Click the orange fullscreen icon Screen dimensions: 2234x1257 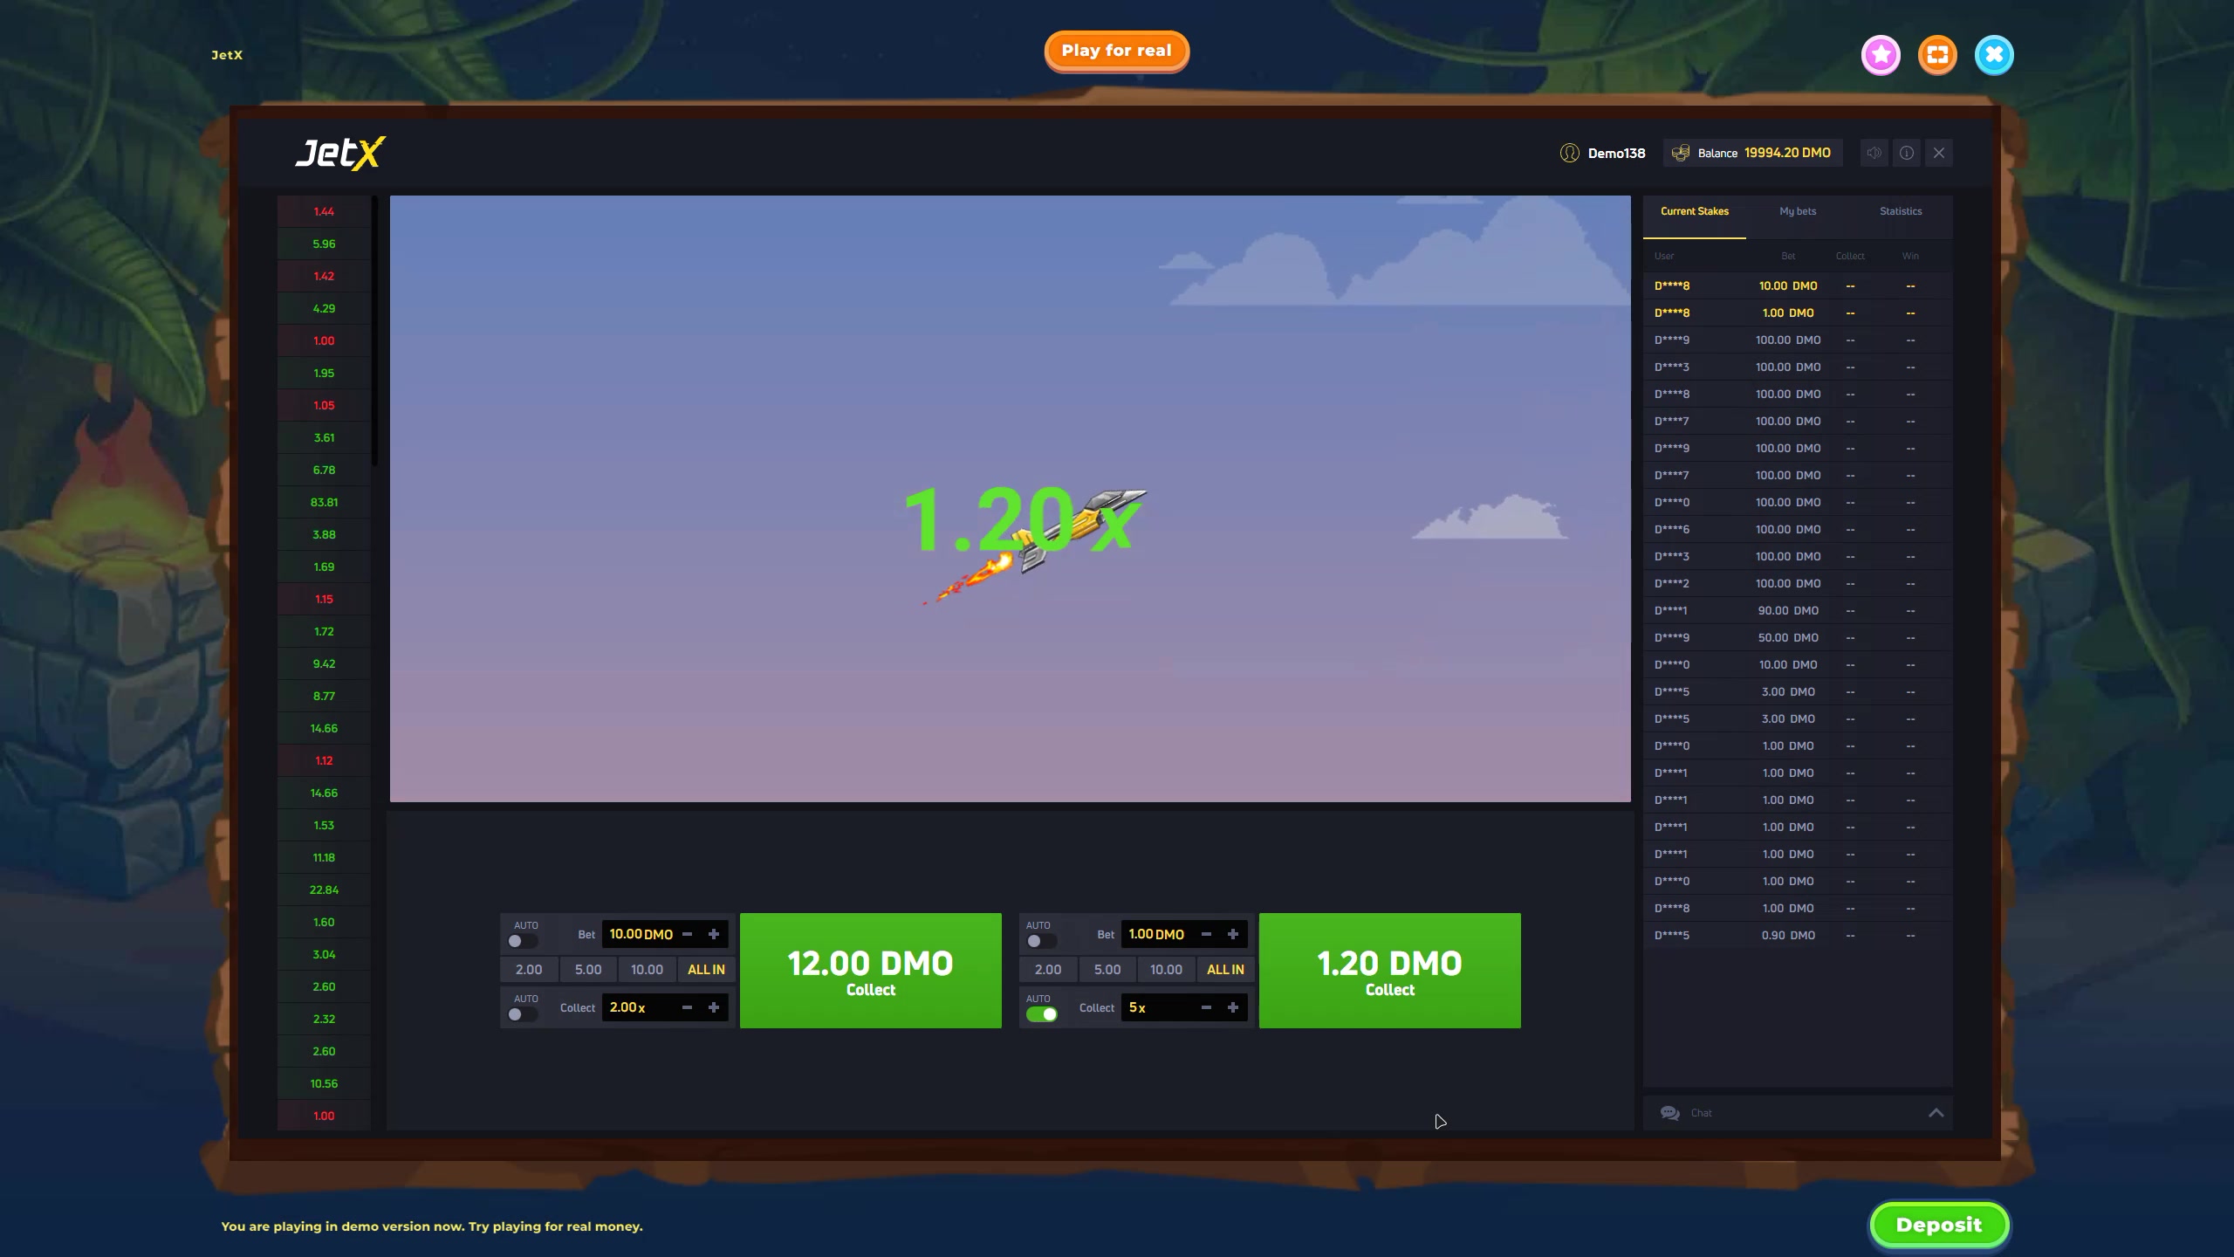pyautogui.click(x=1937, y=55)
